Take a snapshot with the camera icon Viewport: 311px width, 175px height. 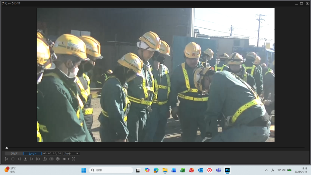point(45,159)
